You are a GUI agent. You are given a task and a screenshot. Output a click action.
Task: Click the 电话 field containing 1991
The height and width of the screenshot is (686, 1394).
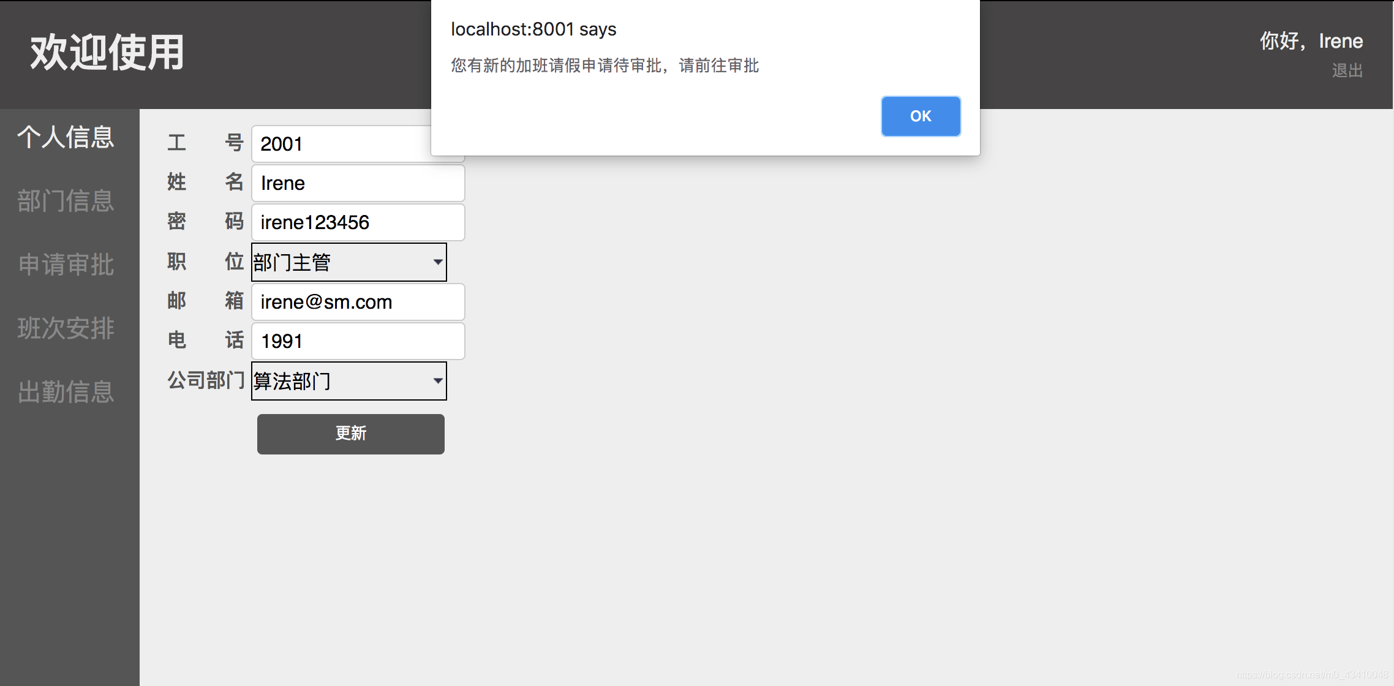pyautogui.click(x=358, y=341)
